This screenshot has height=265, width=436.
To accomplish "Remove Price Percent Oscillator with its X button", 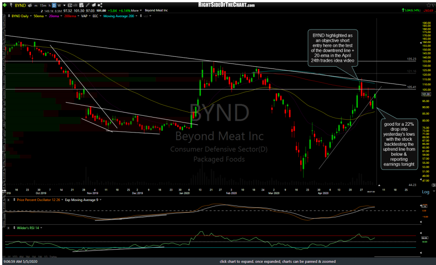I will 8,199.
